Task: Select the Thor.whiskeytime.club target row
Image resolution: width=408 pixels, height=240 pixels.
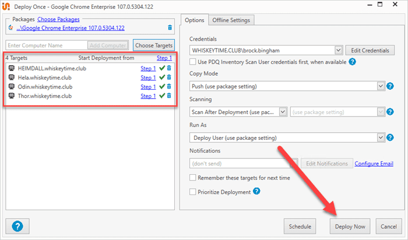Action: (x=90, y=96)
